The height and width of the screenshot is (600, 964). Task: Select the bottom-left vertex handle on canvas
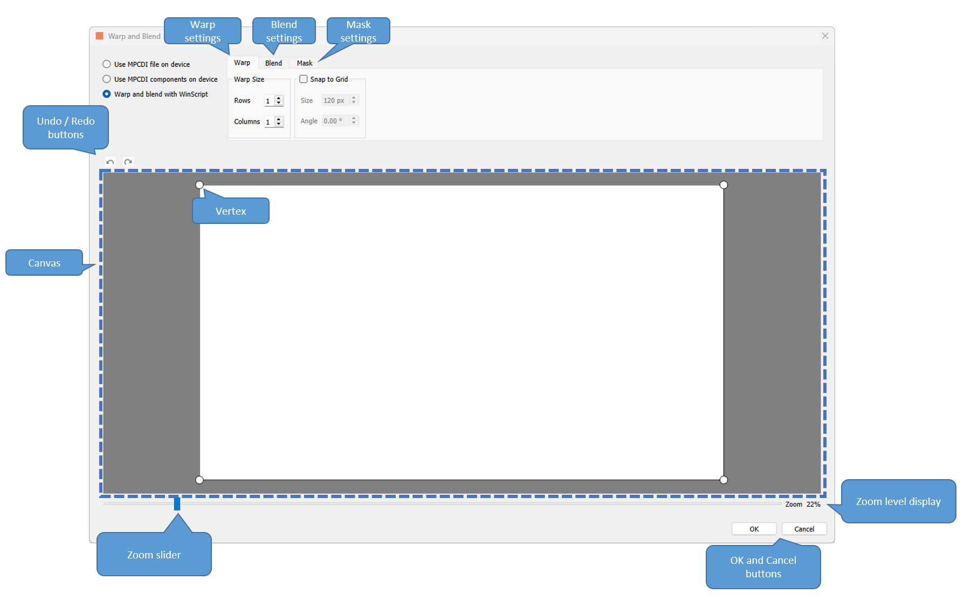point(199,480)
